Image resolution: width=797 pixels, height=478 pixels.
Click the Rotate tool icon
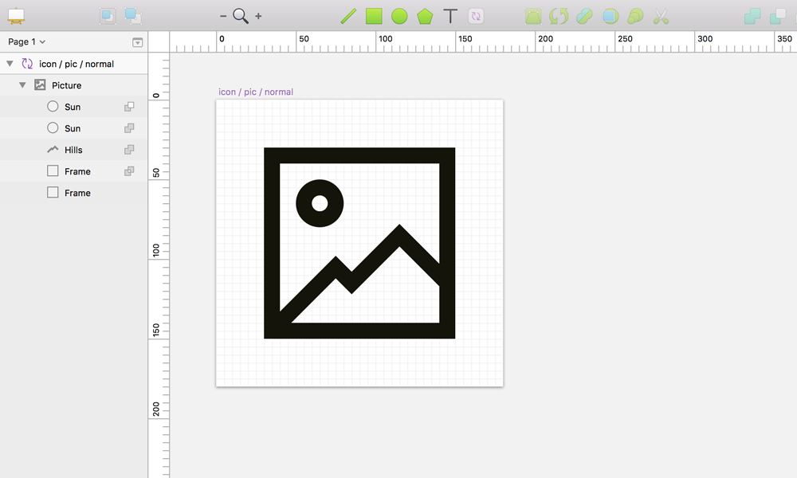pos(558,16)
